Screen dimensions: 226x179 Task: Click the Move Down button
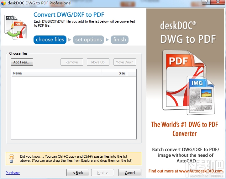[124, 62]
